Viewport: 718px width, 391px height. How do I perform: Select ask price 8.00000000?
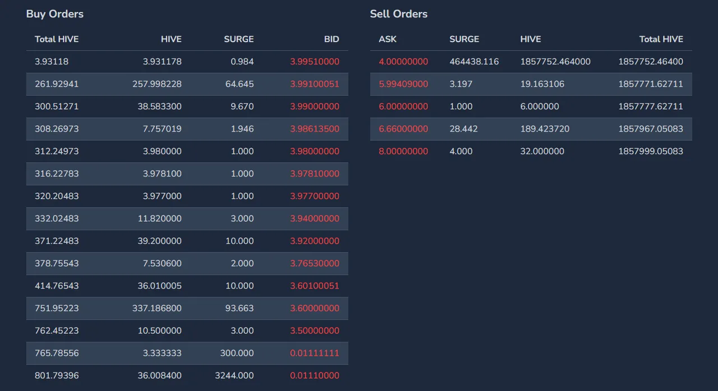tap(403, 151)
